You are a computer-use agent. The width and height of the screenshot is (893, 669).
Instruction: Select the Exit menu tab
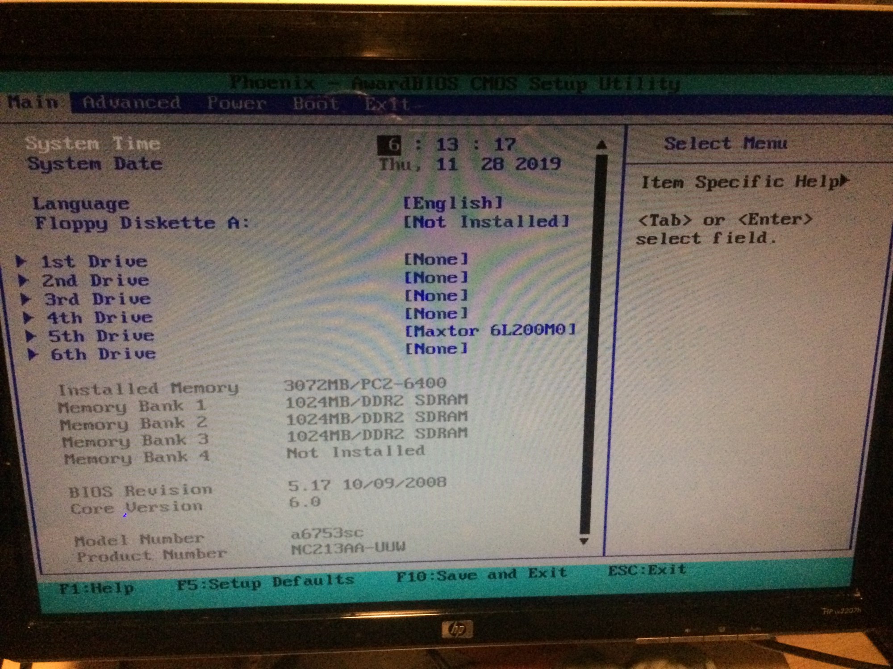point(387,104)
